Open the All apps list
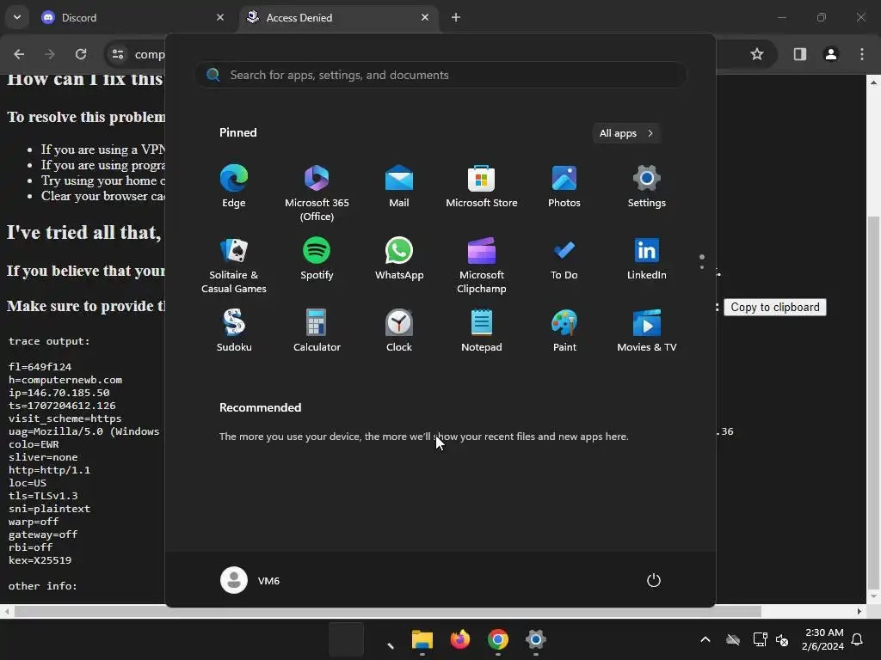Image resolution: width=881 pixels, height=660 pixels. (626, 133)
